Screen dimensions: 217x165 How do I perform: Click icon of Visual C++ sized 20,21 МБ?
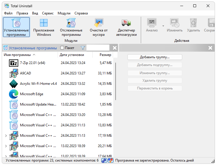[x=14, y=146]
